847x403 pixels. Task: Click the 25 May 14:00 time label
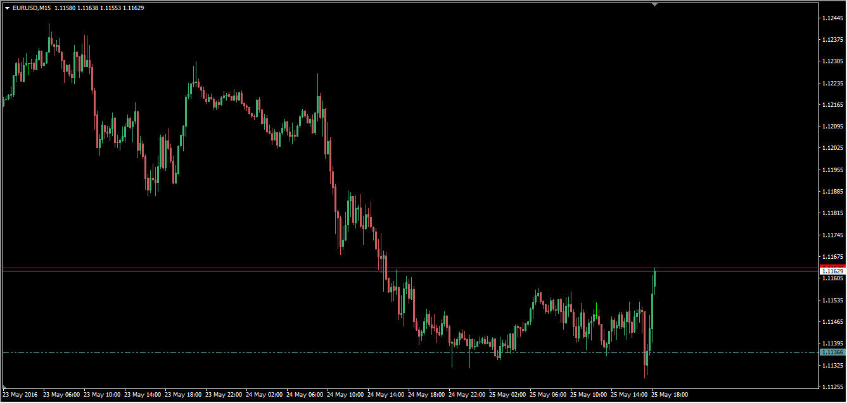coord(630,395)
